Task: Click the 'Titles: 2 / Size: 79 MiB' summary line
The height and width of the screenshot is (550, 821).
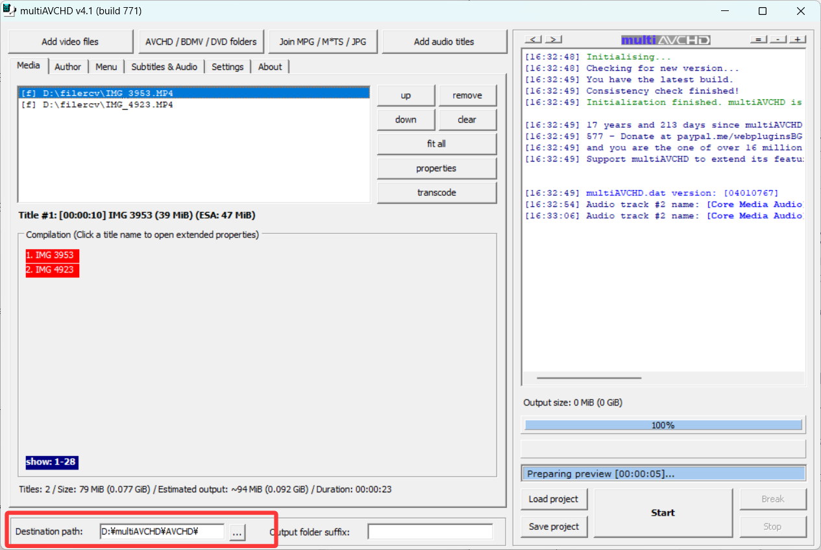Action: (x=204, y=490)
